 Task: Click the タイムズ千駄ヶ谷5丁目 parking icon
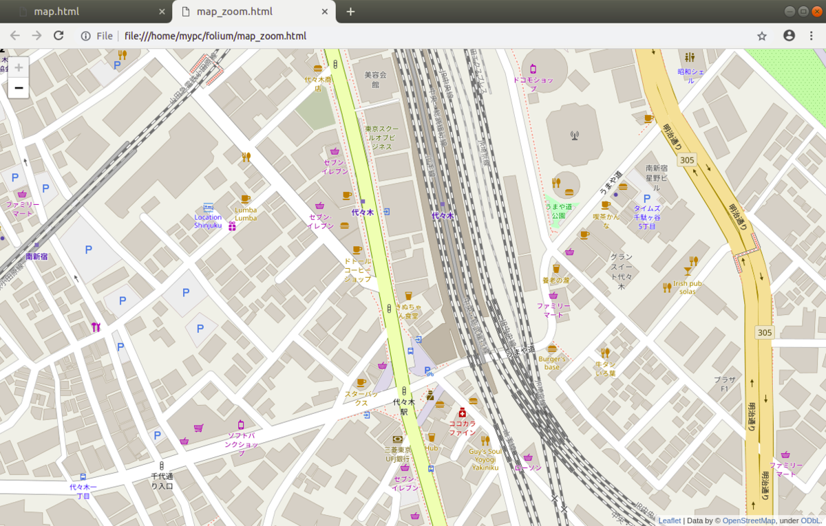coord(647,198)
